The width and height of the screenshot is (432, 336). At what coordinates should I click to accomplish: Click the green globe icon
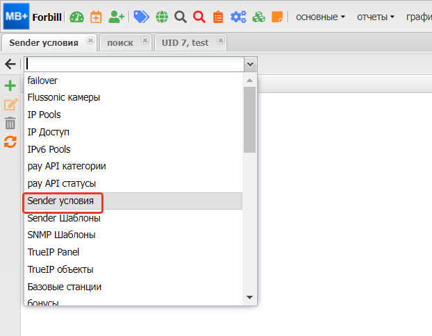pyautogui.click(x=161, y=16)
